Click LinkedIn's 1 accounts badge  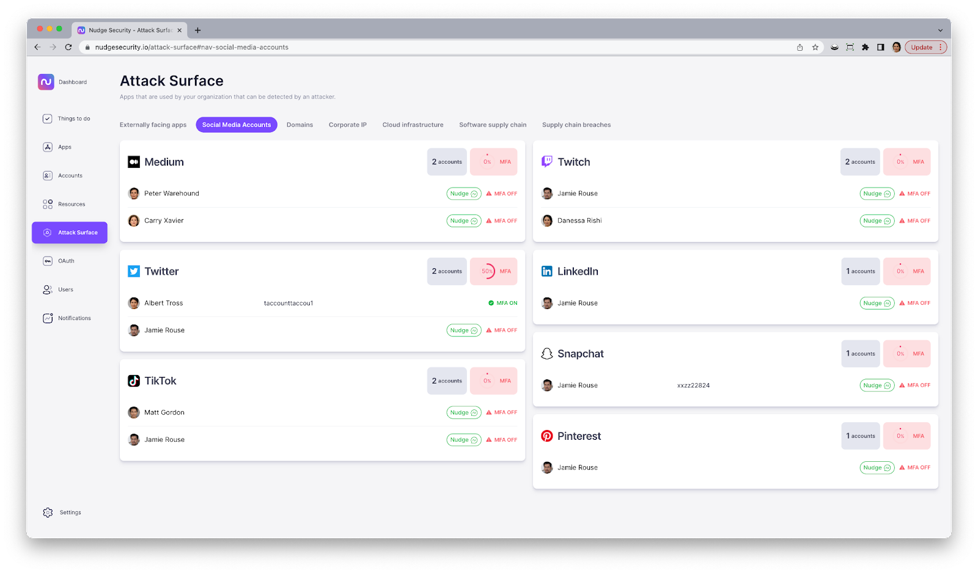(x=861, y=271)
